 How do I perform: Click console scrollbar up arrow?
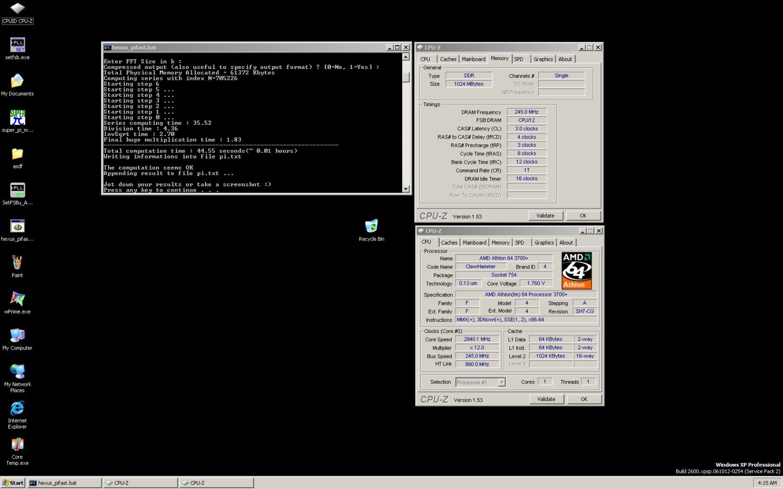coord(406,57)
